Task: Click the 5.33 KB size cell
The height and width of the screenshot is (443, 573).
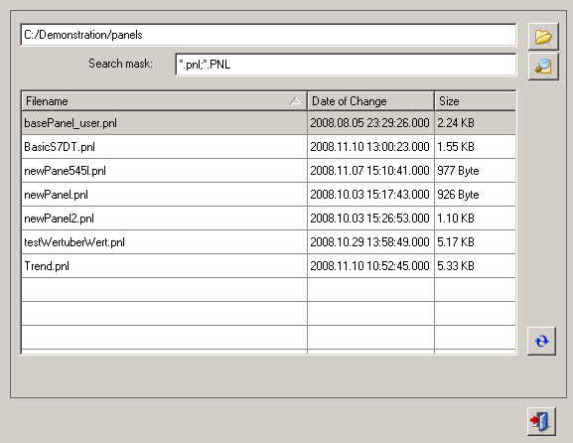Action: point(475,266)
